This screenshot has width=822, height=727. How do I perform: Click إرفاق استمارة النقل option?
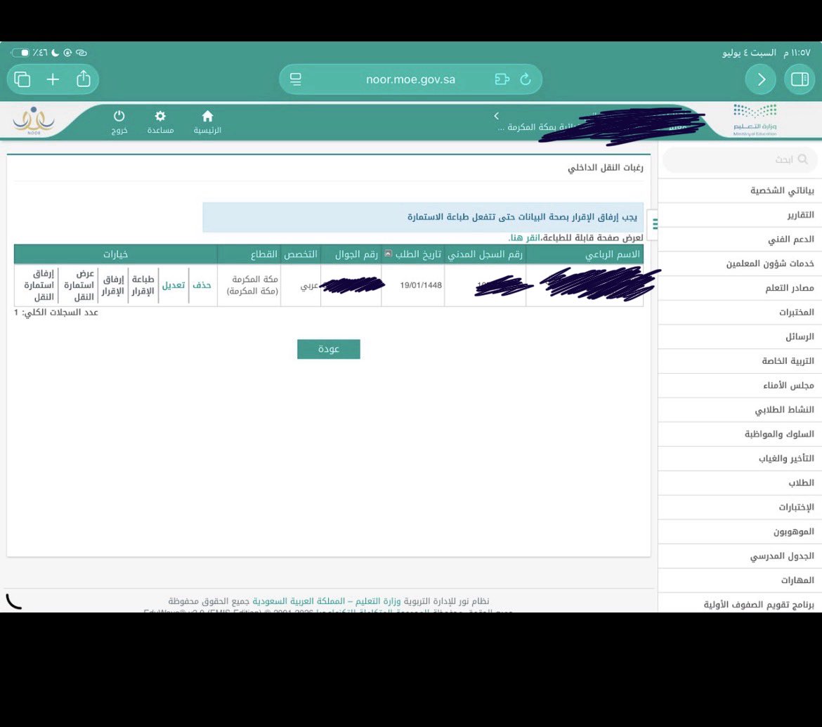tap(39, 285)
